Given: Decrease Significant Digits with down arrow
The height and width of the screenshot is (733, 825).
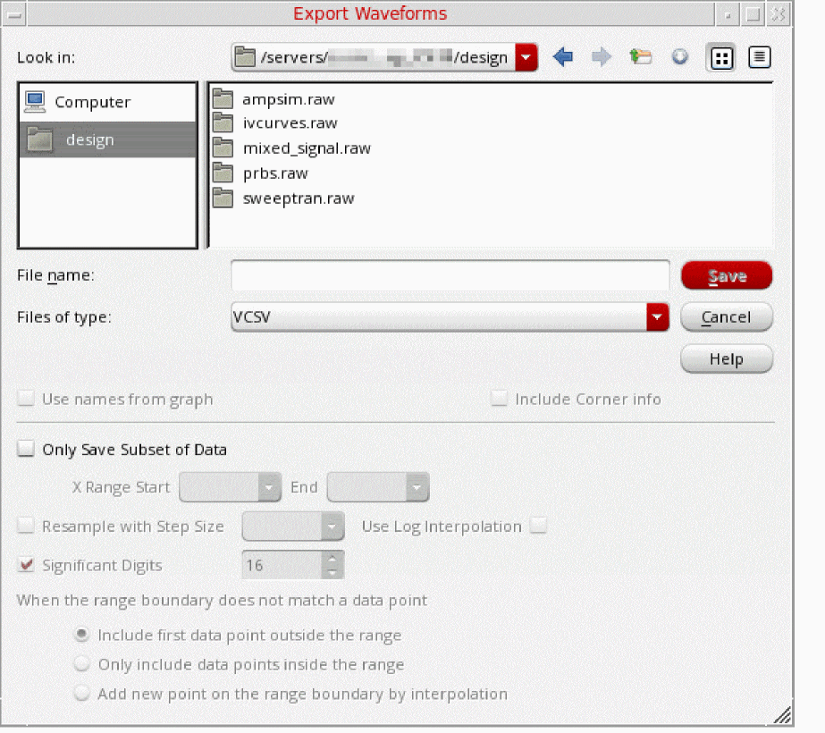Looking at the screenshot, I should tap(332, 571).
